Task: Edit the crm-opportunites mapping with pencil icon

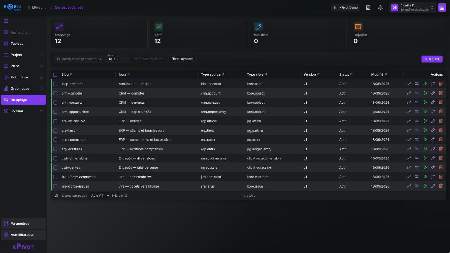Action: pyautogui.click(x=433, y=112)
